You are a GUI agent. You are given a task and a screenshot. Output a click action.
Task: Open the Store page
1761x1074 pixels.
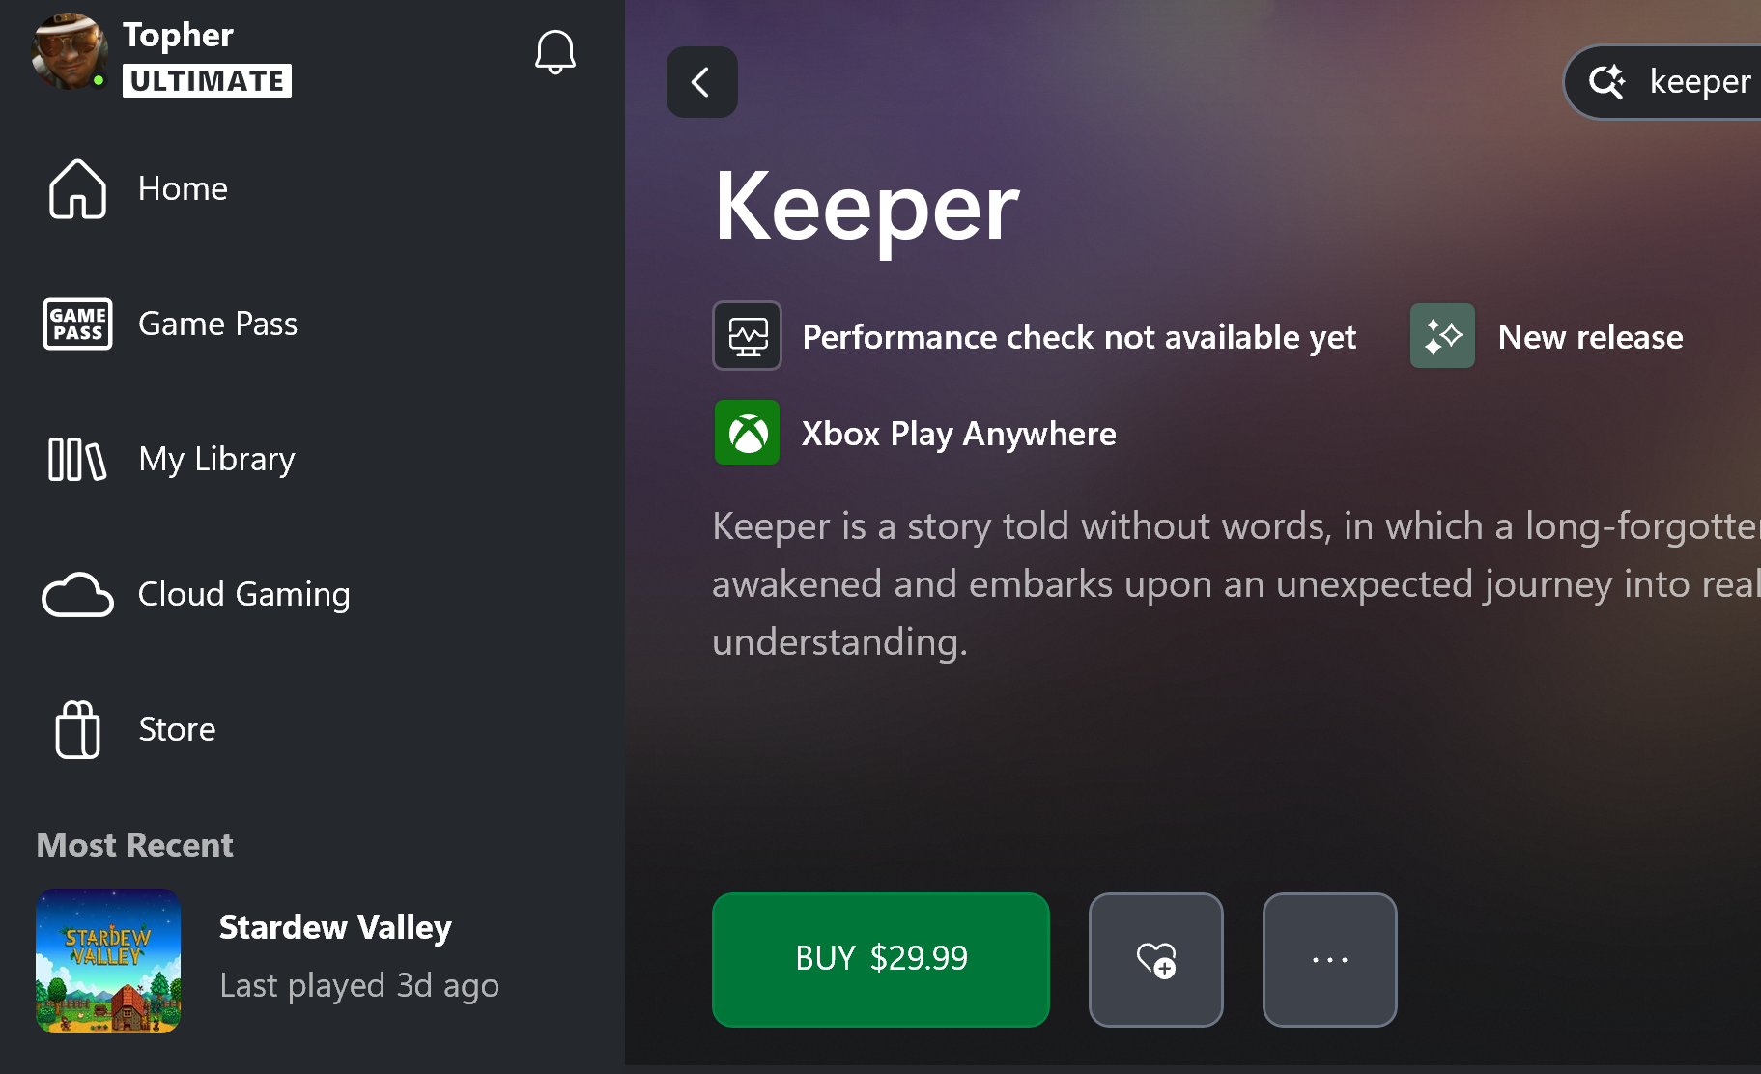(x=177, y=729)
